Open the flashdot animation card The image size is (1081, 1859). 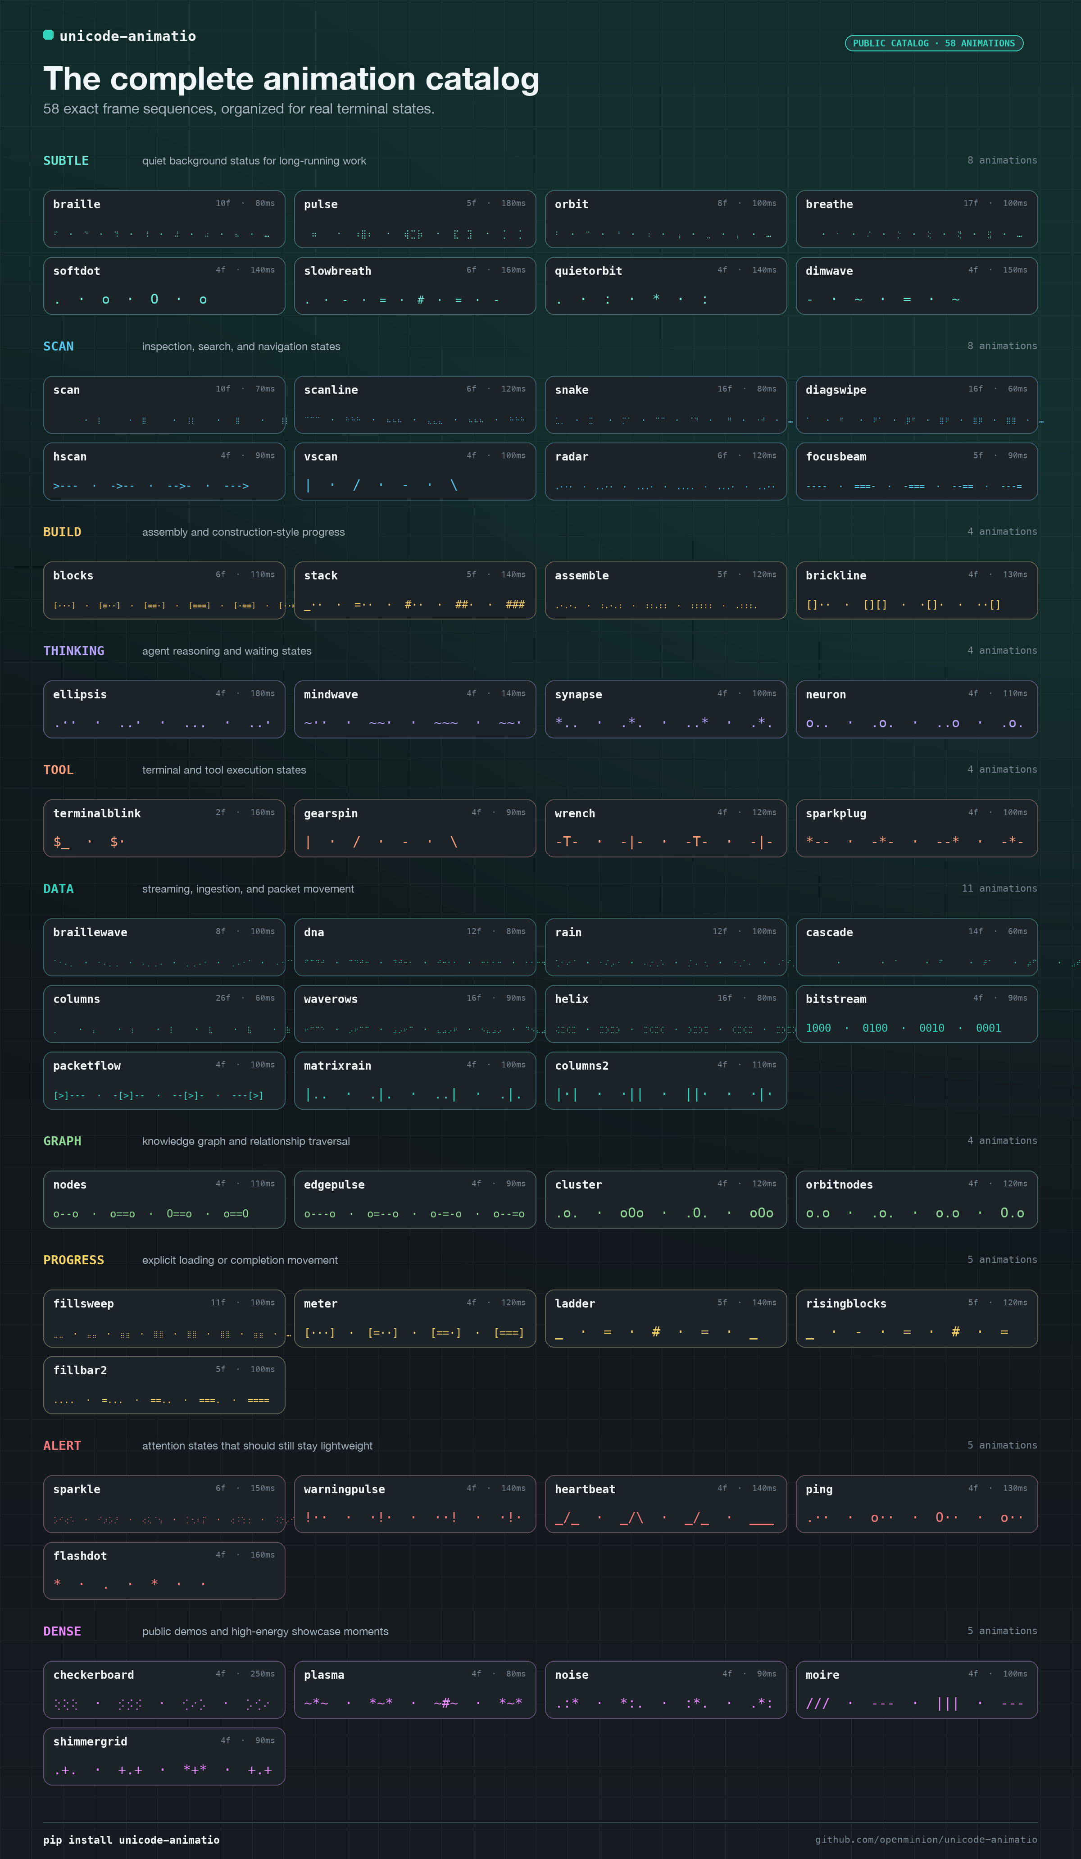164,1571
